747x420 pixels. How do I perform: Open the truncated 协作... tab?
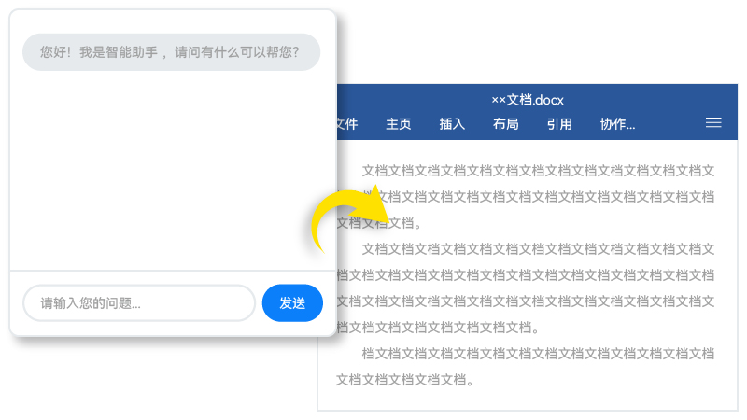coord(617,124)
